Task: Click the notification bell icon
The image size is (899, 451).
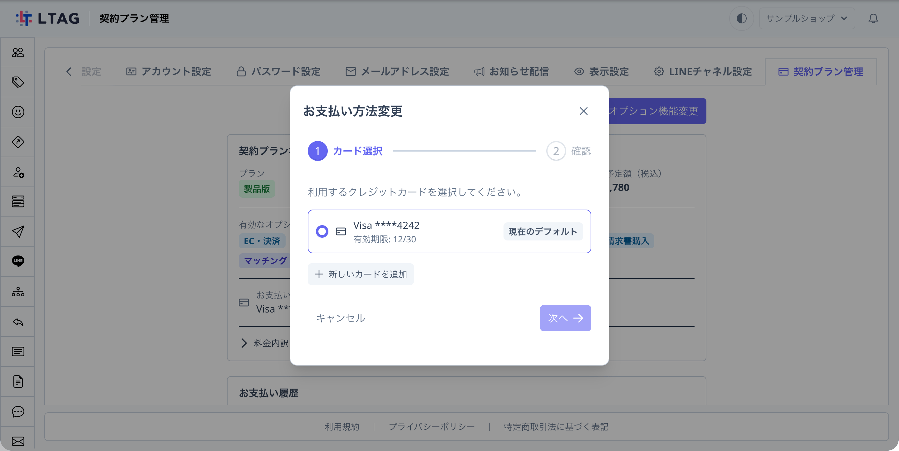Action: point(873,18)
